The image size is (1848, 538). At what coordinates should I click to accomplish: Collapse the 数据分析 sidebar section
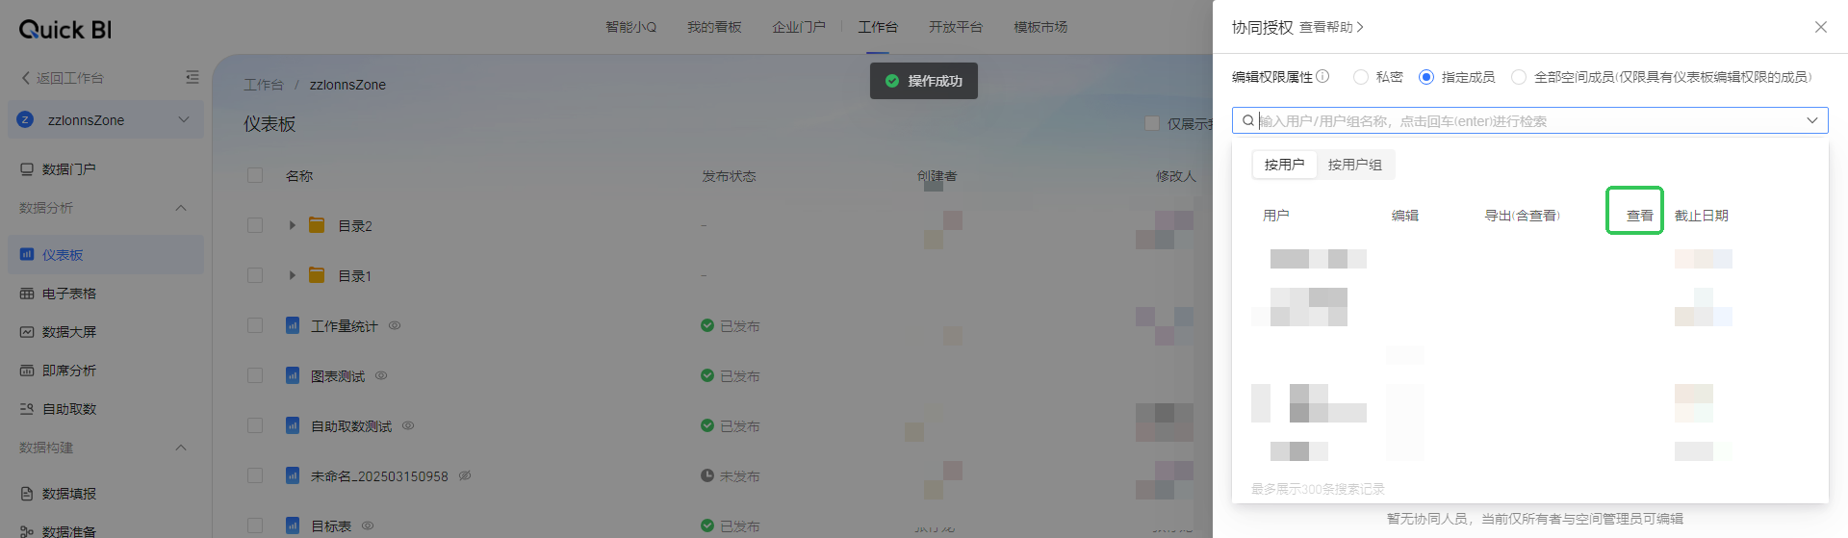[181, 208]
